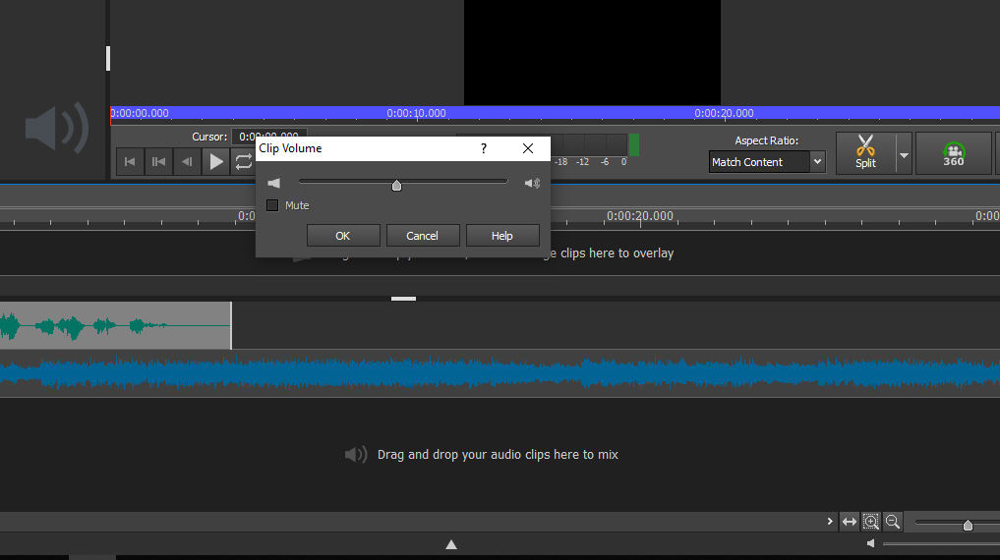Click the large speaker audio preview icon
Viewport: 1000px width, 560px height.
click(57, 128)
